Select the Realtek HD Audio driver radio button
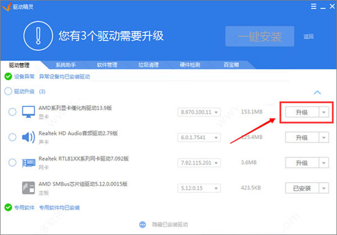 click(x=12, y=137)
